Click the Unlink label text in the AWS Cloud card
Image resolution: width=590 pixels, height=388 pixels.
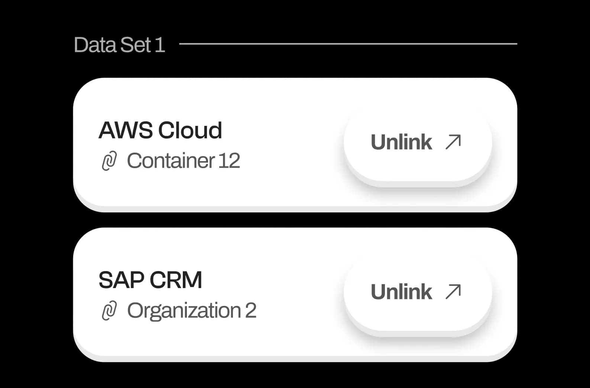point(401,142)
